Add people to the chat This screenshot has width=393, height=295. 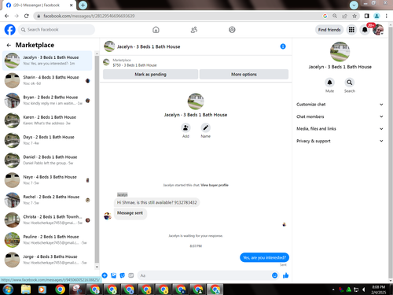pyautogui.click(x=185, y=127)
